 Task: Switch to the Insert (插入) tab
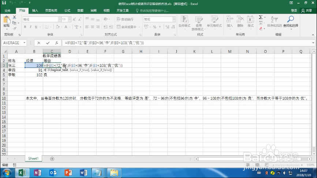coord(35,11)
